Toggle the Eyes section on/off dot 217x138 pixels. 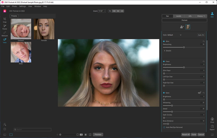coord(164,93)
